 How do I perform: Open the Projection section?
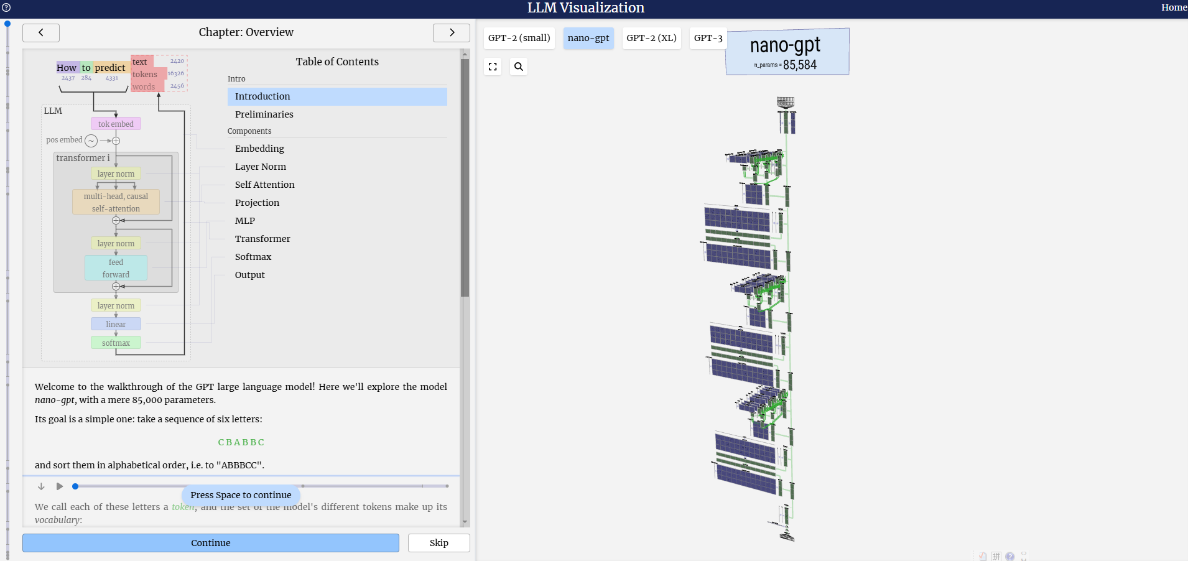(337, 203)
